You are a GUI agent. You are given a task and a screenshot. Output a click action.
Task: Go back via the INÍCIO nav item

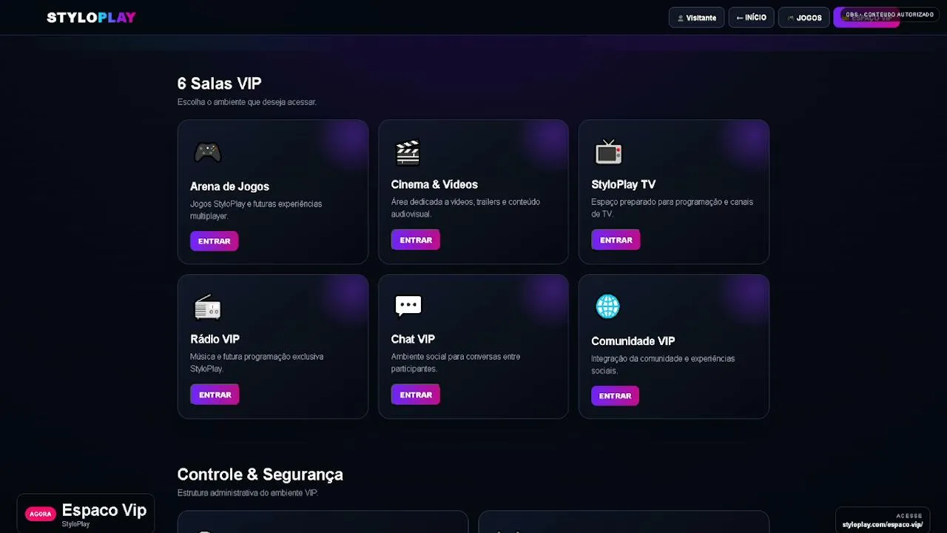coord(751,17)
